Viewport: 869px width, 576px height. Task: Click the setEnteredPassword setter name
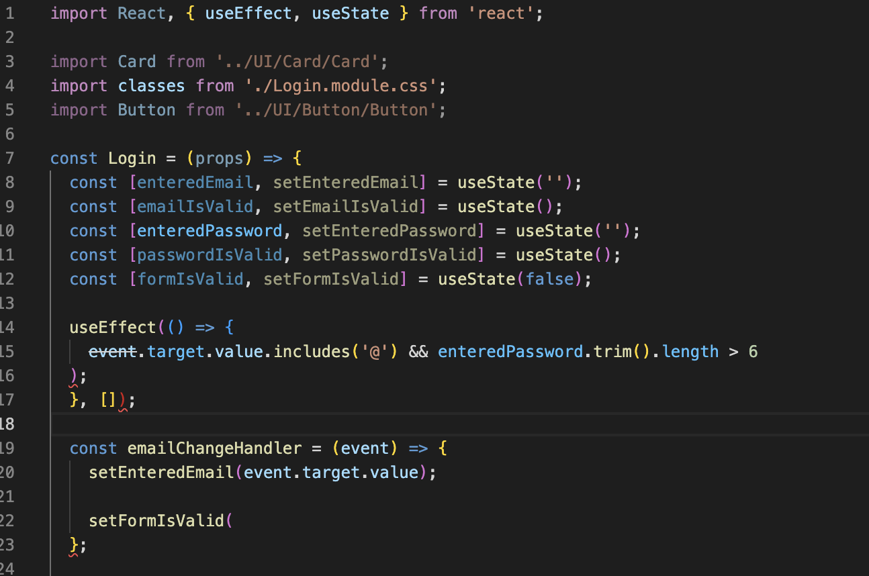(x=389, y=231)
